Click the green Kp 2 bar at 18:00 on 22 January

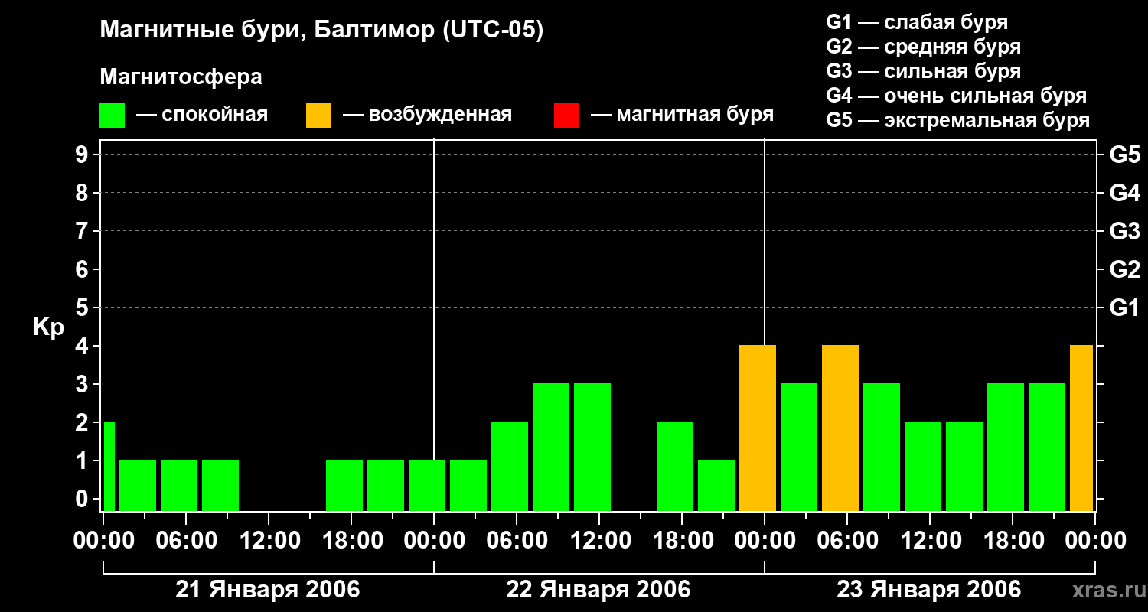click(x=675, y=466)
